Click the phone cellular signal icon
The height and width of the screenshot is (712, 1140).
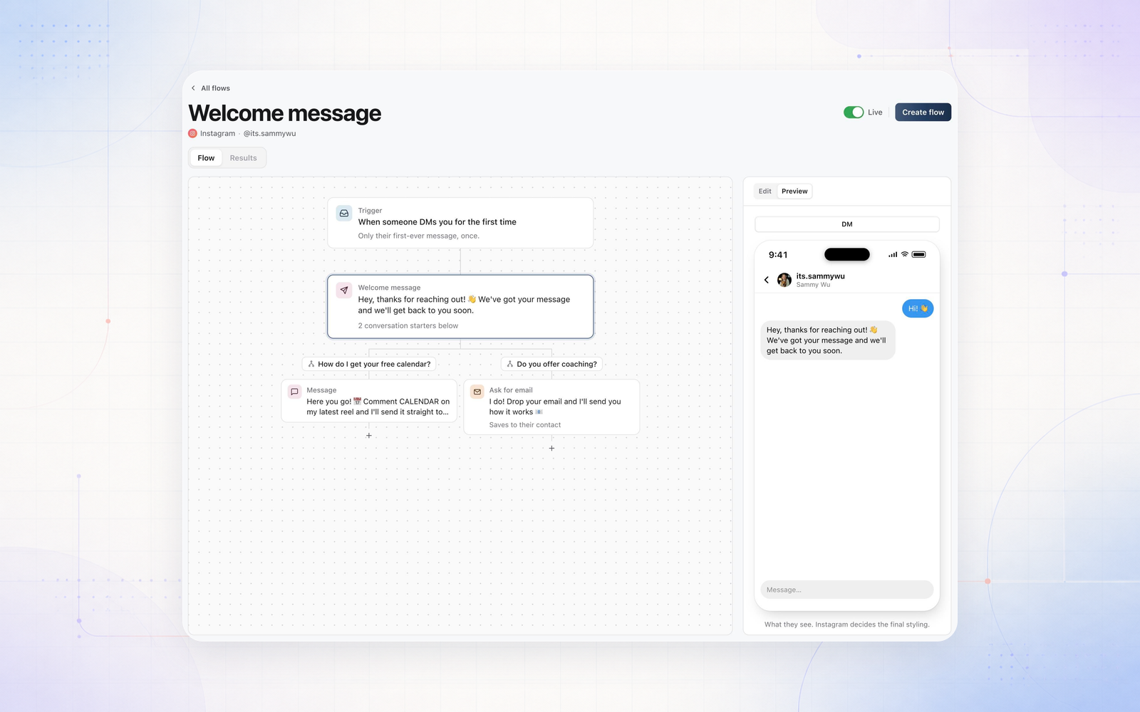[x=893, y=254]
